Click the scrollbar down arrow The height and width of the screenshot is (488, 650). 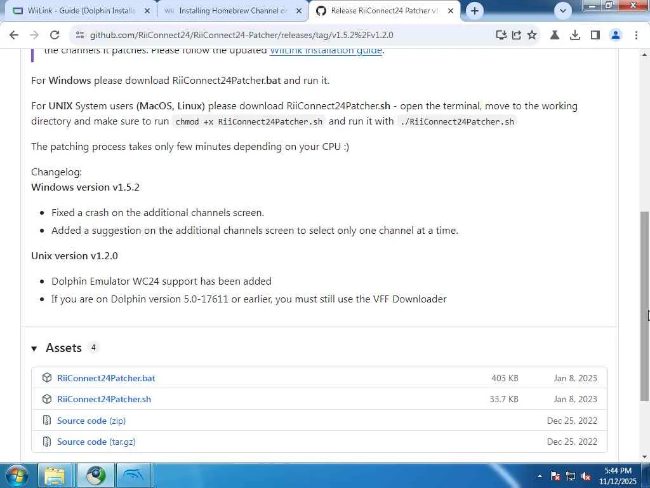[x=645, y=457]
